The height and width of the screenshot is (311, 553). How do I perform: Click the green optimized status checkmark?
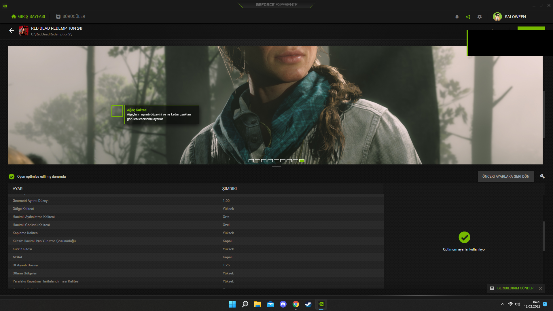click(12, 177)
